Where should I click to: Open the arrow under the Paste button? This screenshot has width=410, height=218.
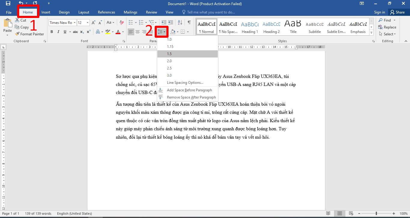pos(7,35)
